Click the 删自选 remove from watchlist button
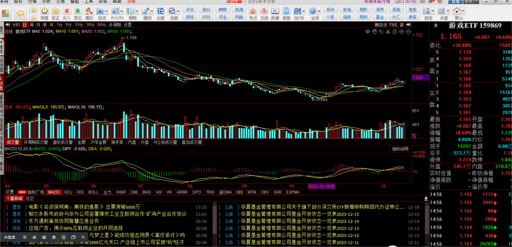 point(381,25)
